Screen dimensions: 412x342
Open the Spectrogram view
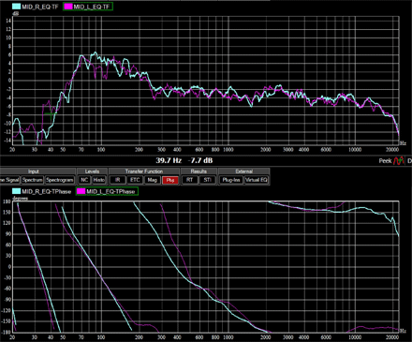(60, 180)
